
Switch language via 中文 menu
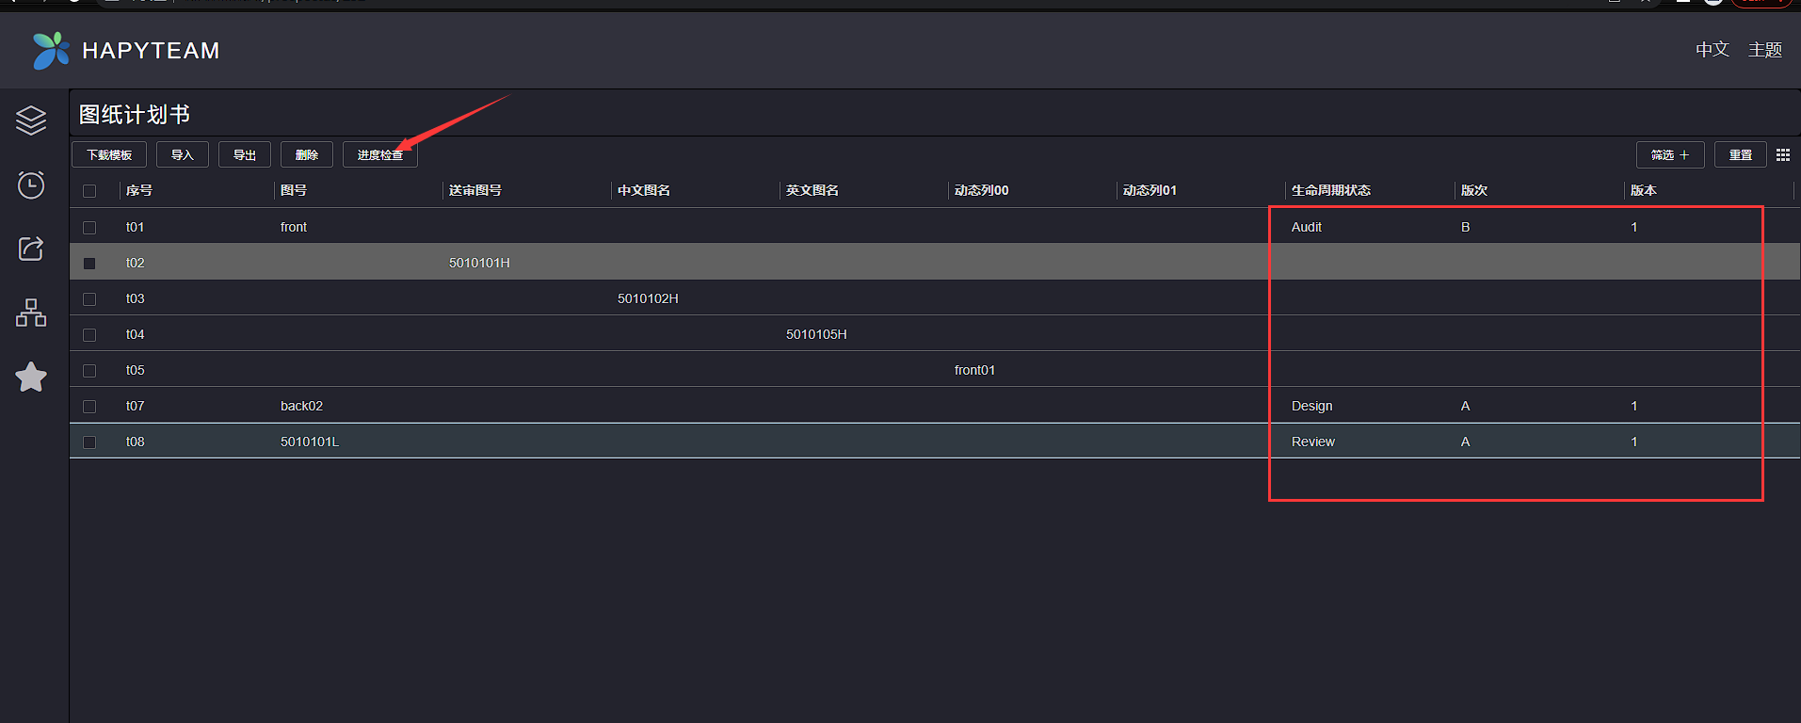tap(1713, 50)
